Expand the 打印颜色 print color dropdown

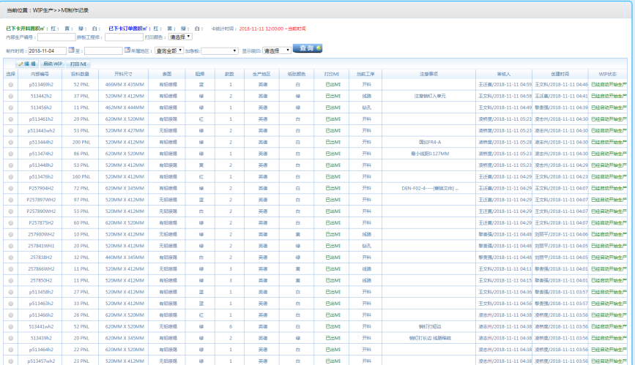coord(180,37)
